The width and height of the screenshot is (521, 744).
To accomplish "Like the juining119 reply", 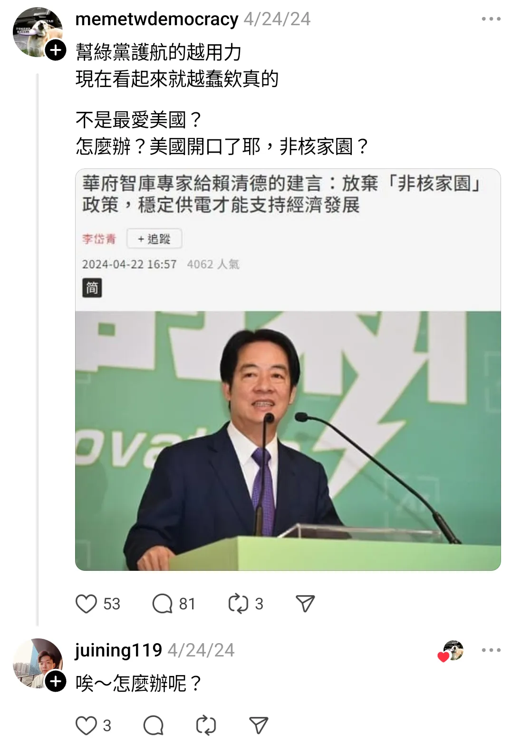I will click(86, 725).
